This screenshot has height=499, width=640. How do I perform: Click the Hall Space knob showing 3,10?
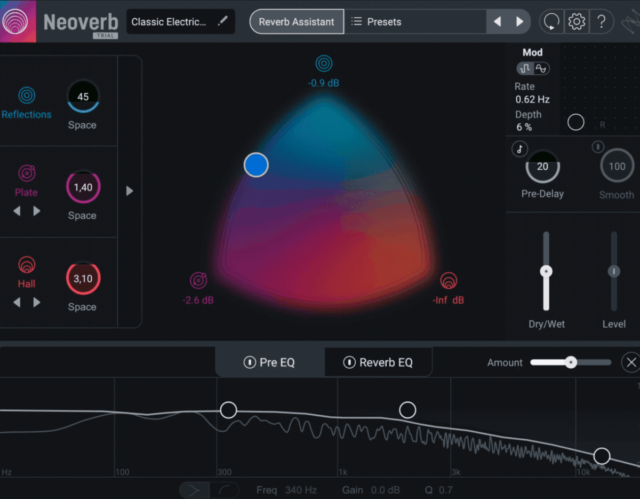click(83, 279)
